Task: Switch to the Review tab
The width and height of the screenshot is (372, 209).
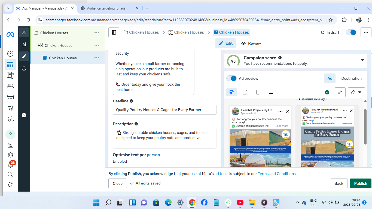Action: [251, 43]
